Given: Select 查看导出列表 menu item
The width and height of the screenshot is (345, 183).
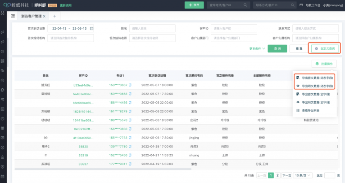Looking at the screenshot, I should 315,110.
